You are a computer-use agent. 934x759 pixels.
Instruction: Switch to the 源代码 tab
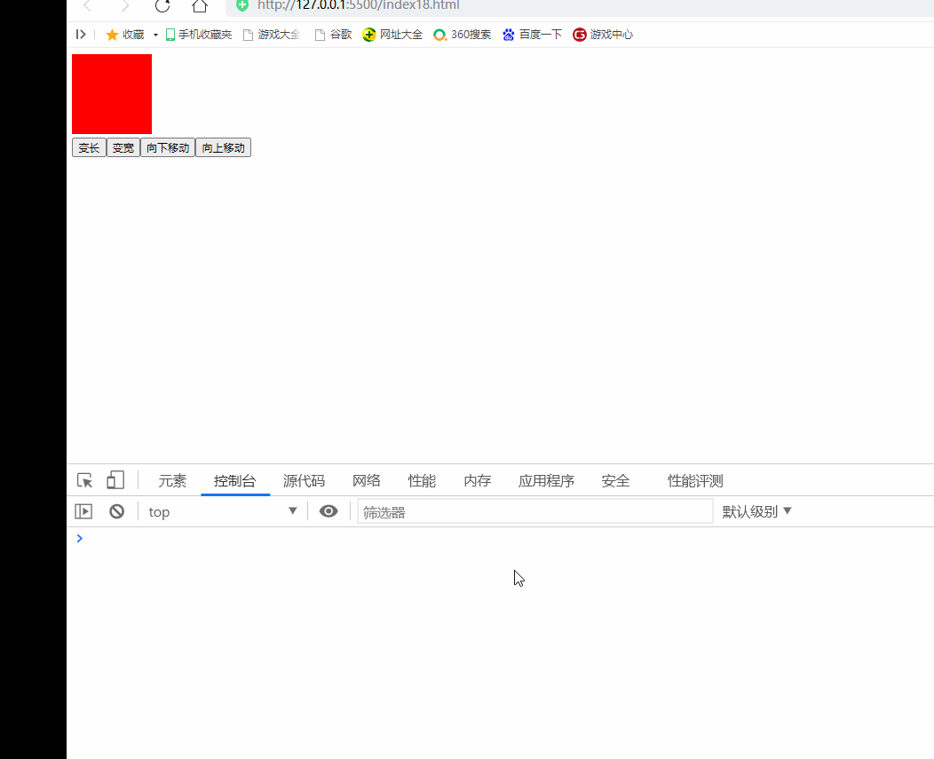point(304,481)
